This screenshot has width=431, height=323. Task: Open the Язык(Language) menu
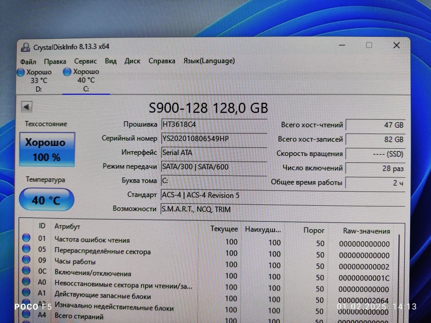tap(209, 61)
